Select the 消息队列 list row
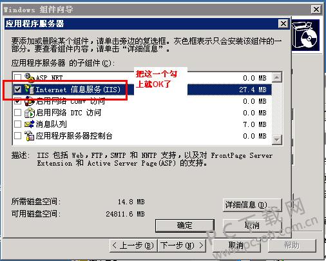This screenshot has width=326, height=261. click(x=142, y=124)
